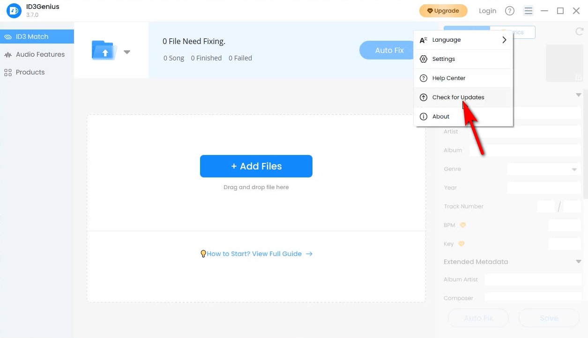Image resolution: width=588 pixels, height=338 pixels.
Task: Switch to Audio Features section
Action: pos(40,54)
